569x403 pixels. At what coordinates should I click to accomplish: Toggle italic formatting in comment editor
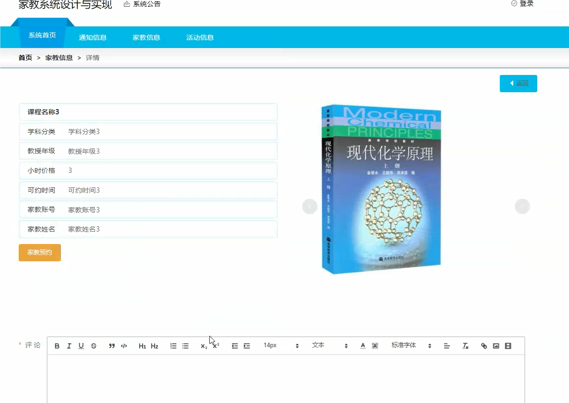click(x=69, y=346)
